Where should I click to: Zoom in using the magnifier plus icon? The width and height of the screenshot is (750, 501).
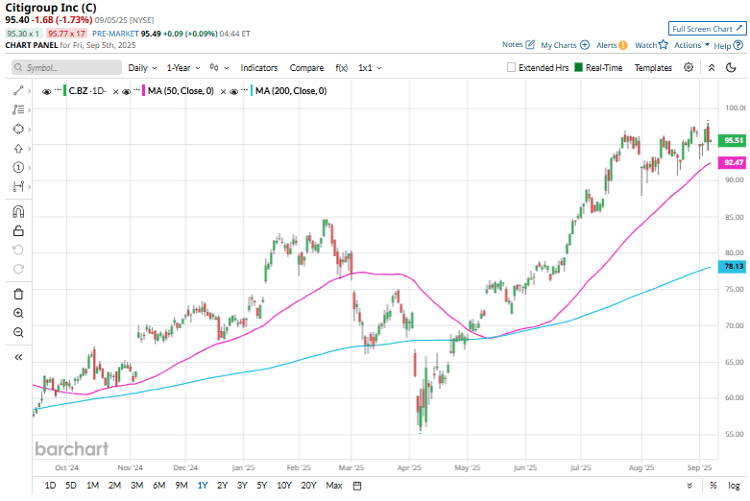[18, 313]
